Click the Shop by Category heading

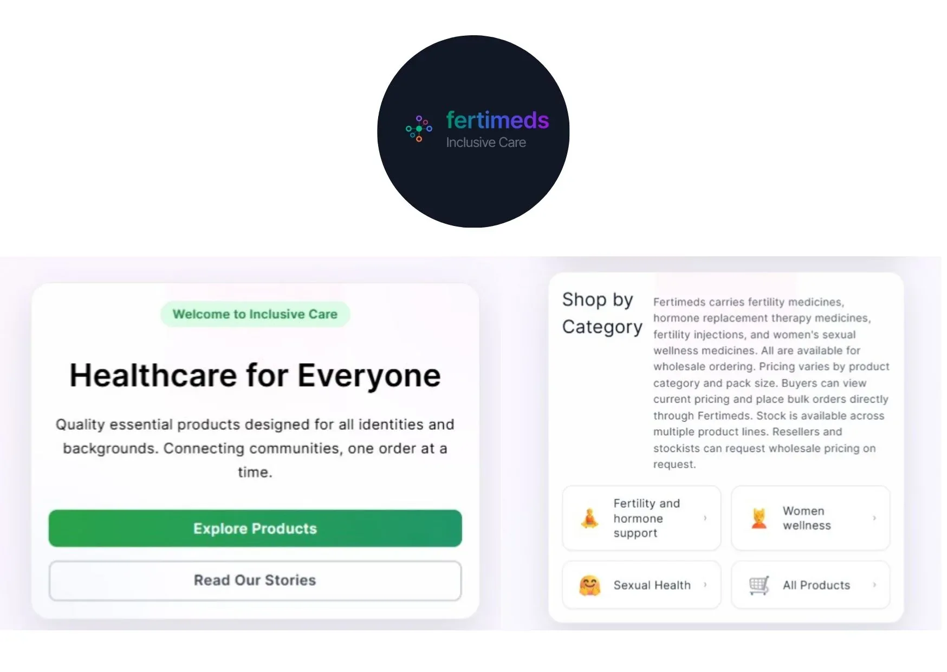[602, 313]
